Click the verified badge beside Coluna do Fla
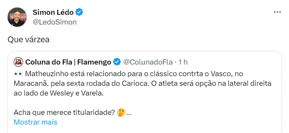 coord(117,62)
